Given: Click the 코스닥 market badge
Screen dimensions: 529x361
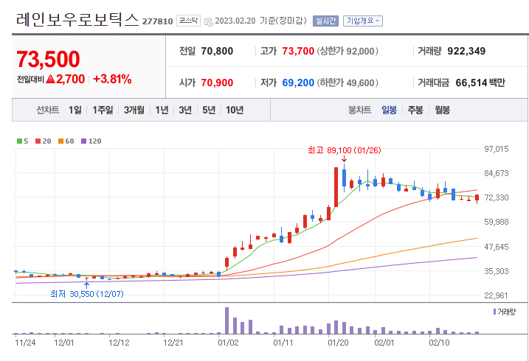Looking at the screenshot, I should coord(188,21).
